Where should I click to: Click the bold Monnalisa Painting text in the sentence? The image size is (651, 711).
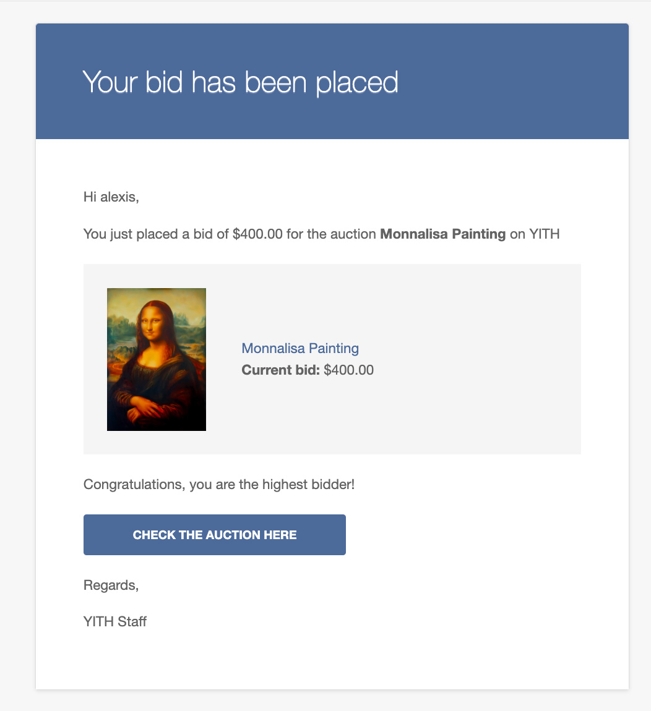tap(442, 234)
